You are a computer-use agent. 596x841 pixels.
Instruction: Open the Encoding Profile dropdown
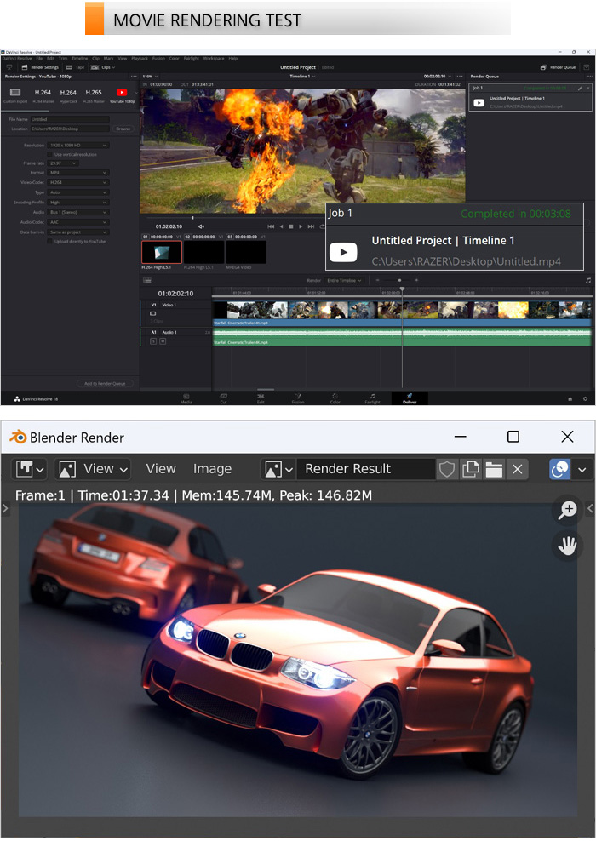pos(78,203)
